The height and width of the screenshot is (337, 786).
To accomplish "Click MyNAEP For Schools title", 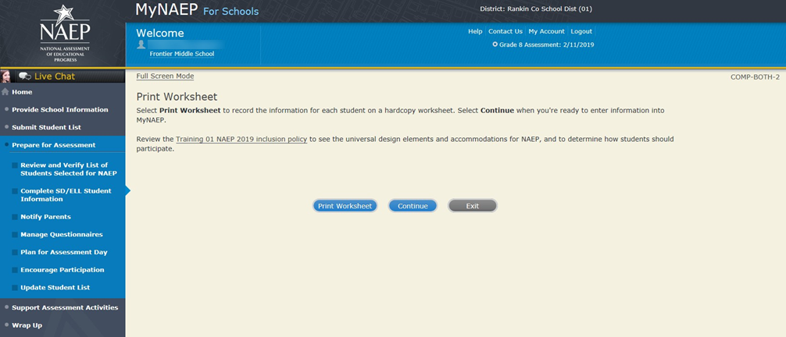I will 197,10.
